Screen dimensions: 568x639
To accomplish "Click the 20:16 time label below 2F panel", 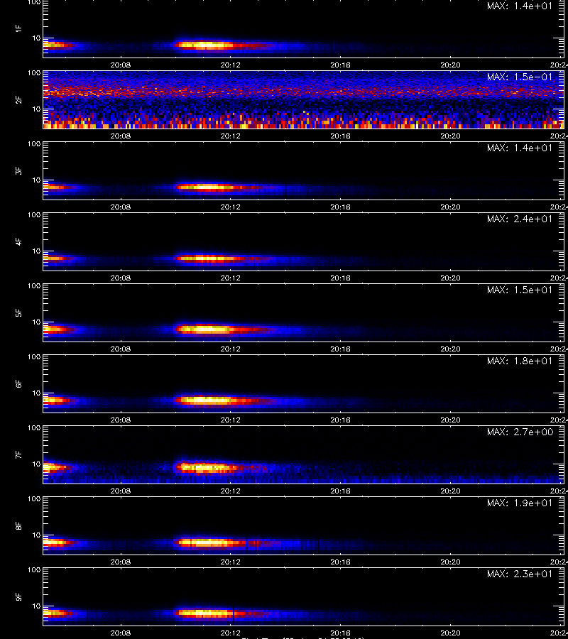I will (341, 136).
